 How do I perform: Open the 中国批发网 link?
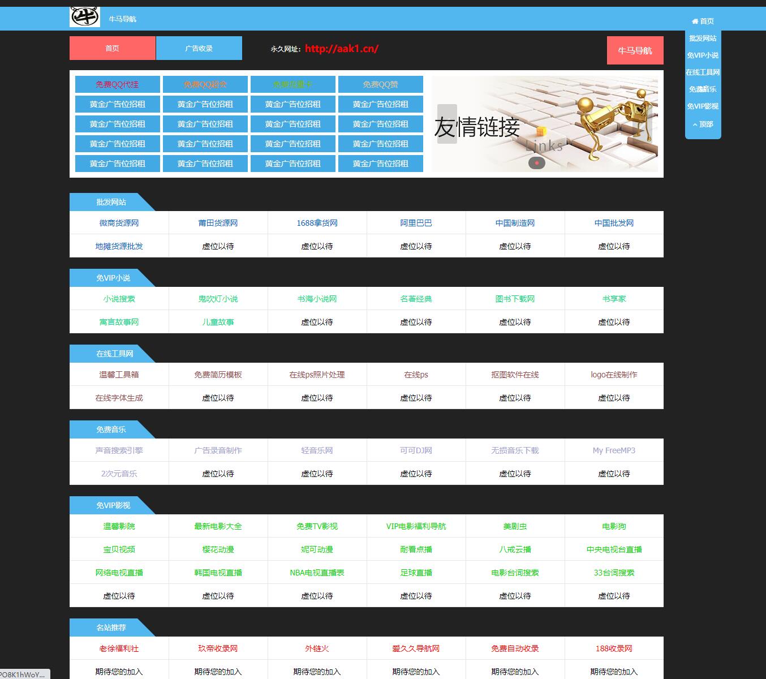pos(614,223)
